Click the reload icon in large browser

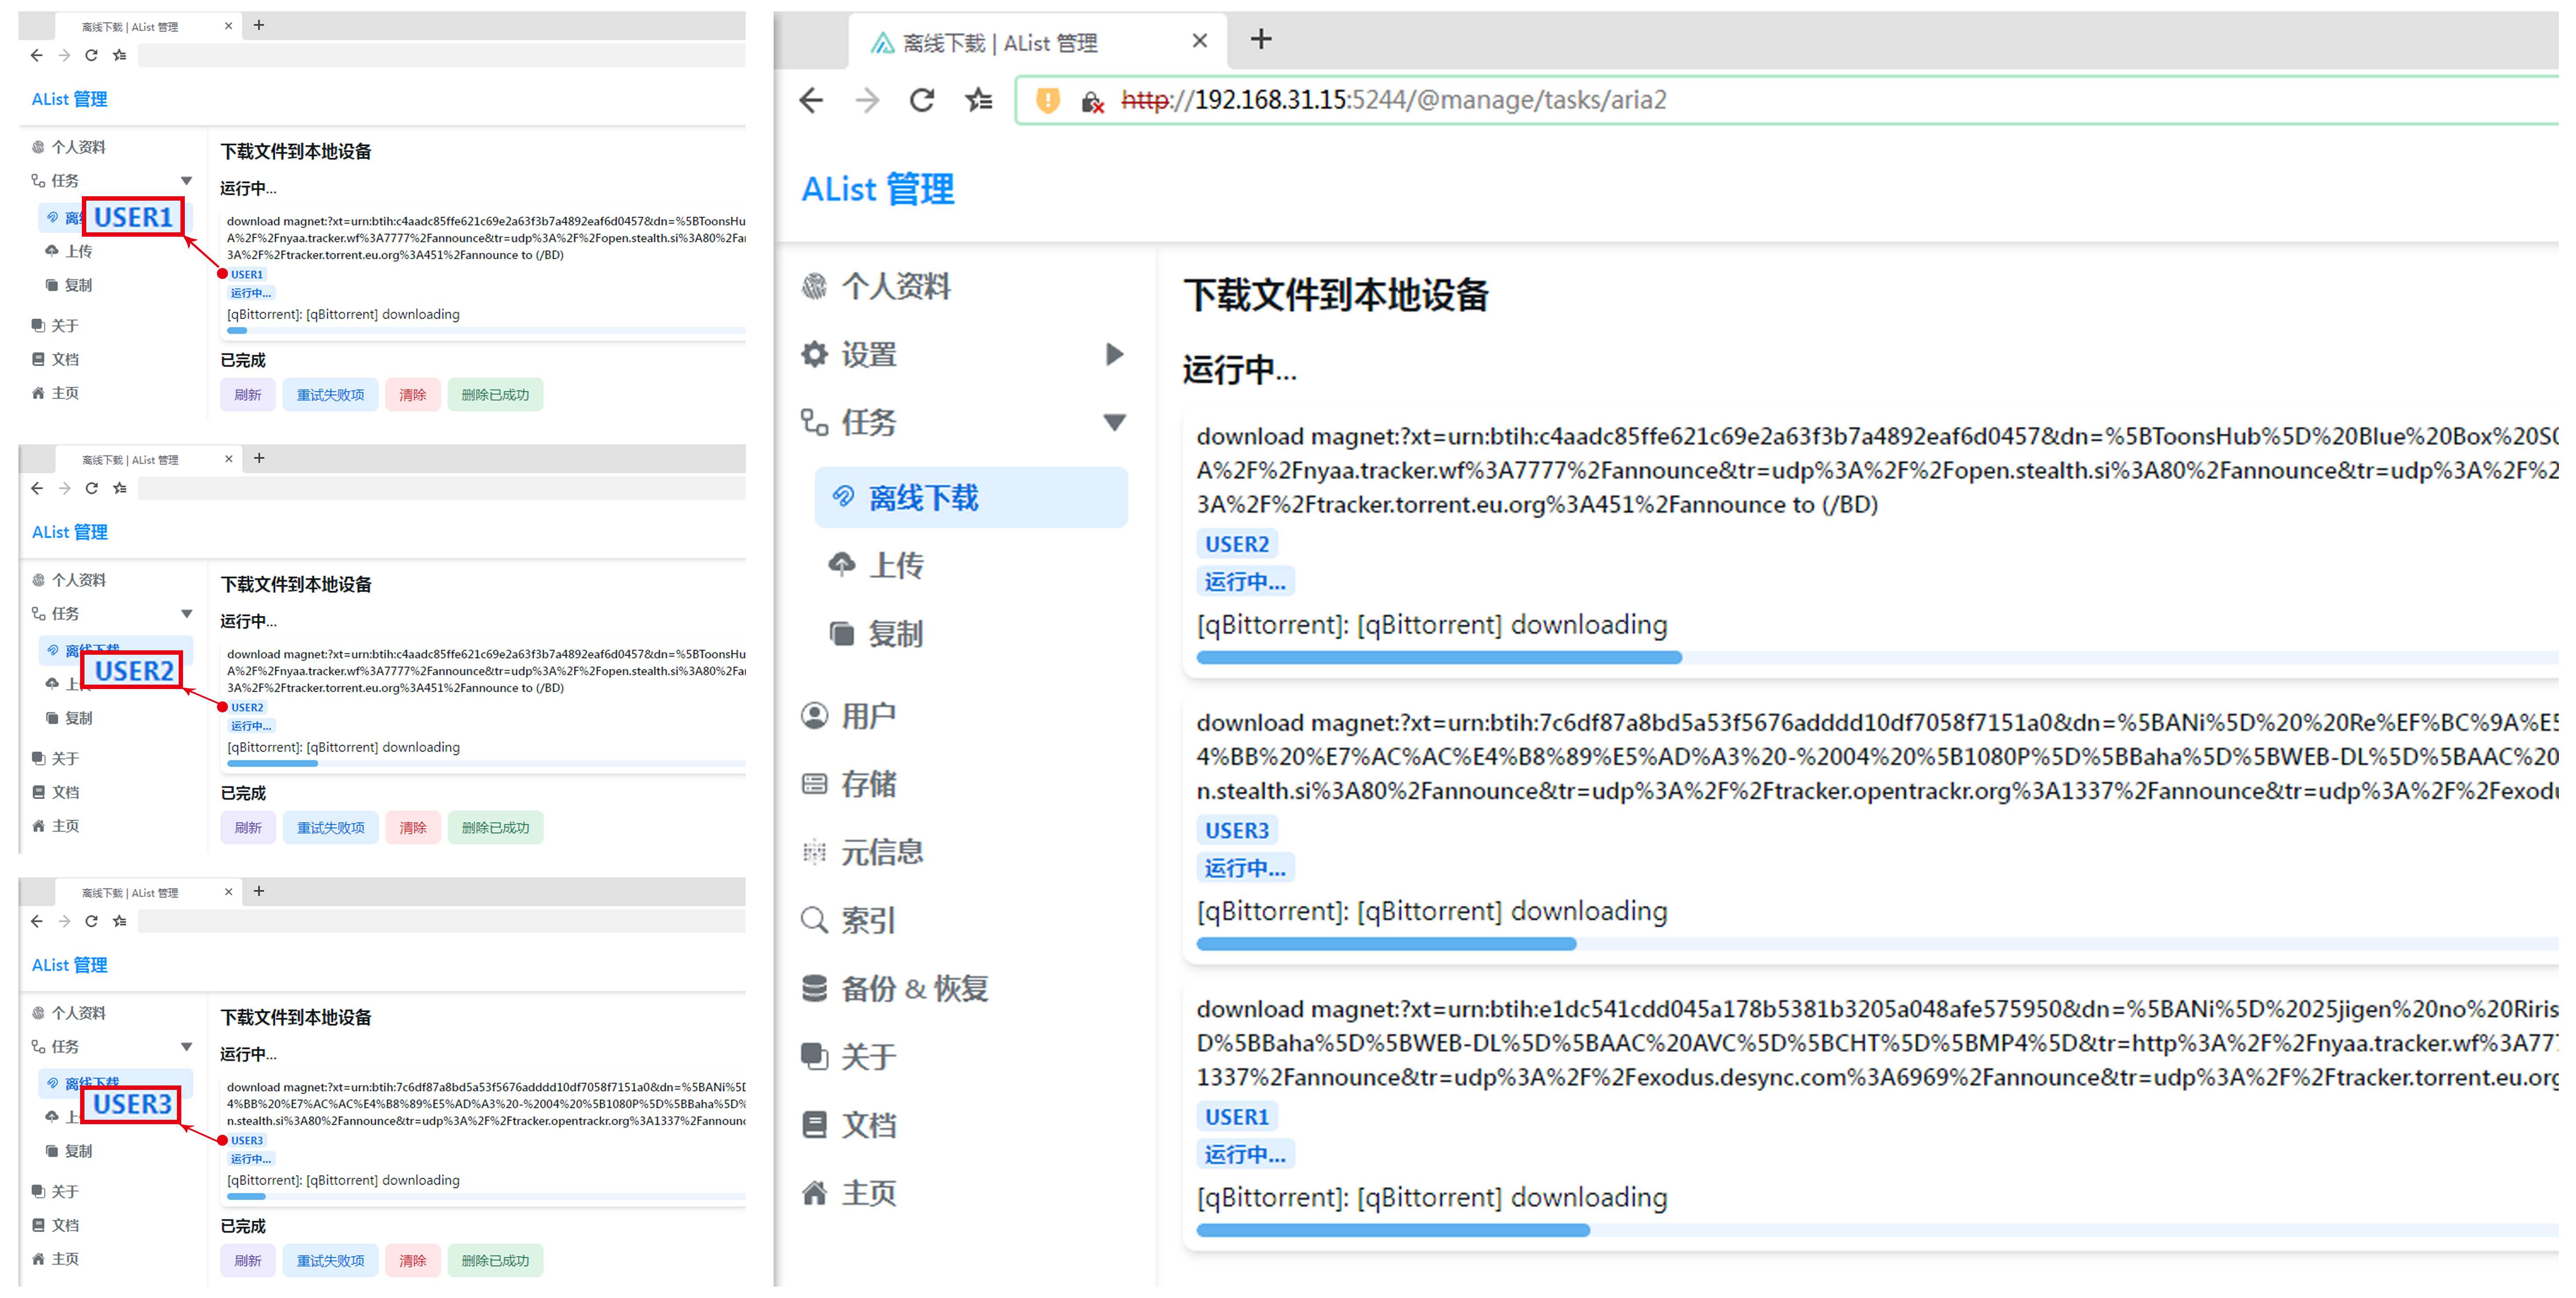click(922, 100)
